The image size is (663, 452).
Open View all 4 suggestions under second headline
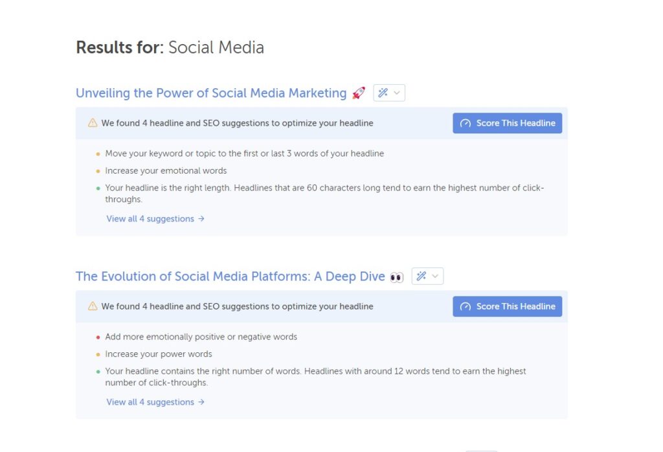(x=155, y=402)
